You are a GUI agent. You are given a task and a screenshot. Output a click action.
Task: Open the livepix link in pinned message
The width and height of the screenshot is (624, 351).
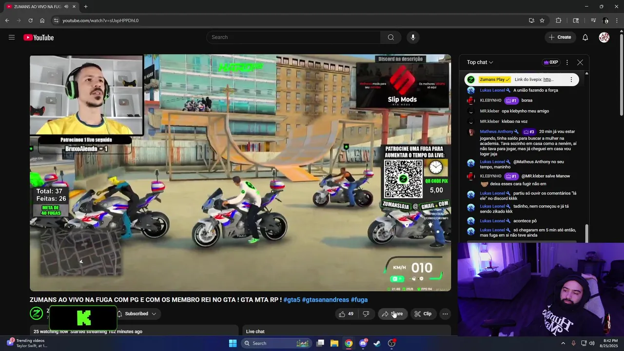tap(548, 79)
